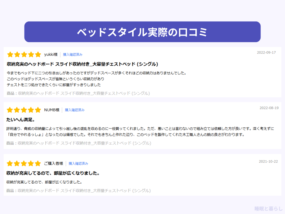Click reviewer name yukki様

click(x=51, y=54)
